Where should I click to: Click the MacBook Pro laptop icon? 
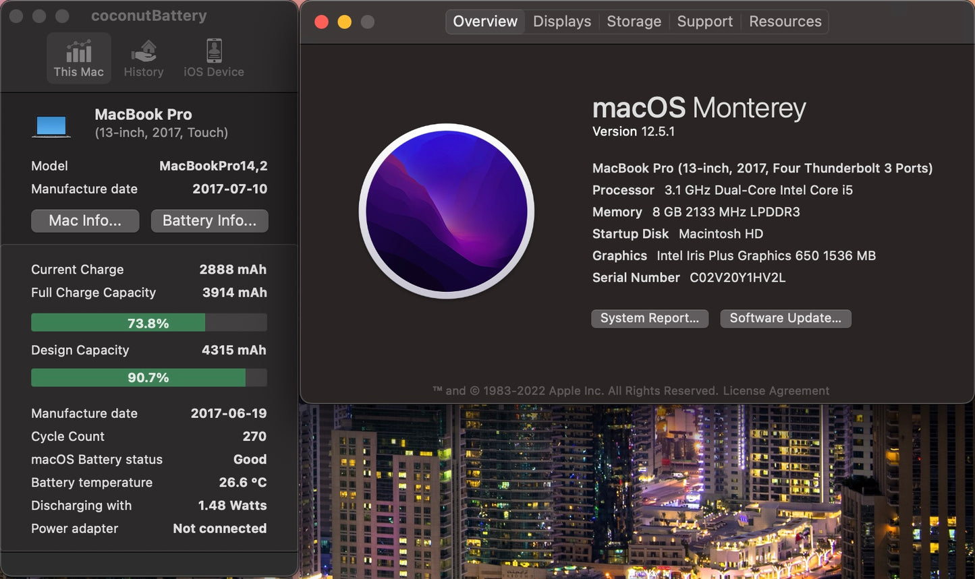click(51, 126)
